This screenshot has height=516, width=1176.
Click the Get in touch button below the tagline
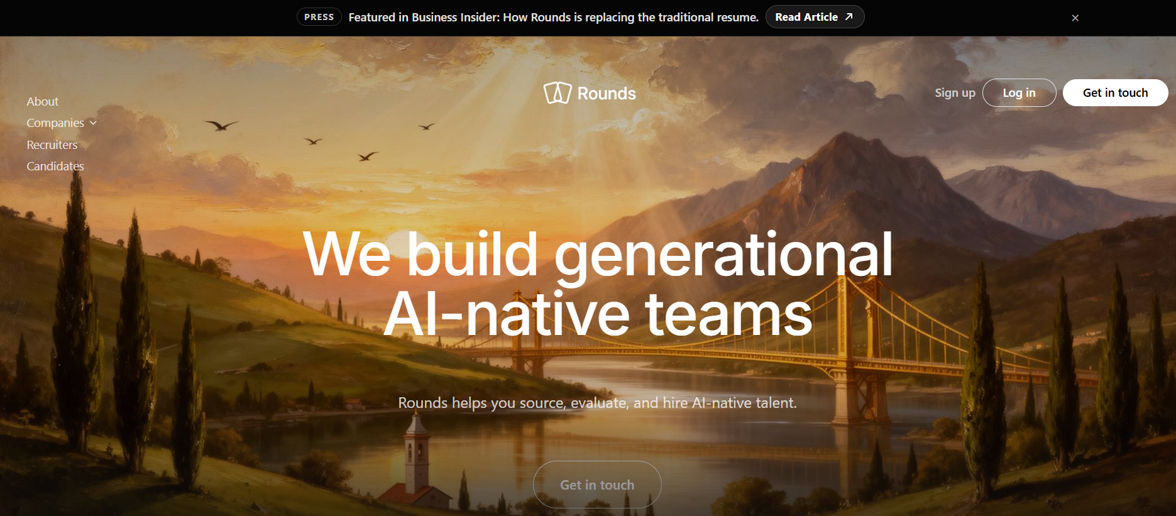pos(597,485)
